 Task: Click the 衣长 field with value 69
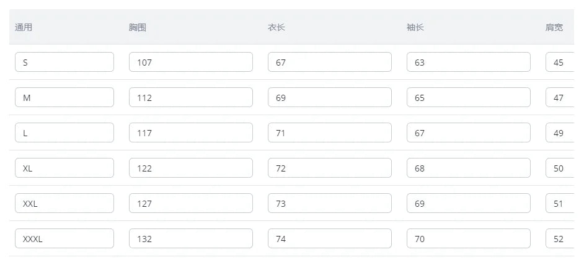(x=329, y=97)
